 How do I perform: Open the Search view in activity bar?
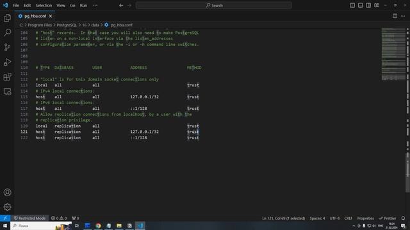tap(7, 33)
